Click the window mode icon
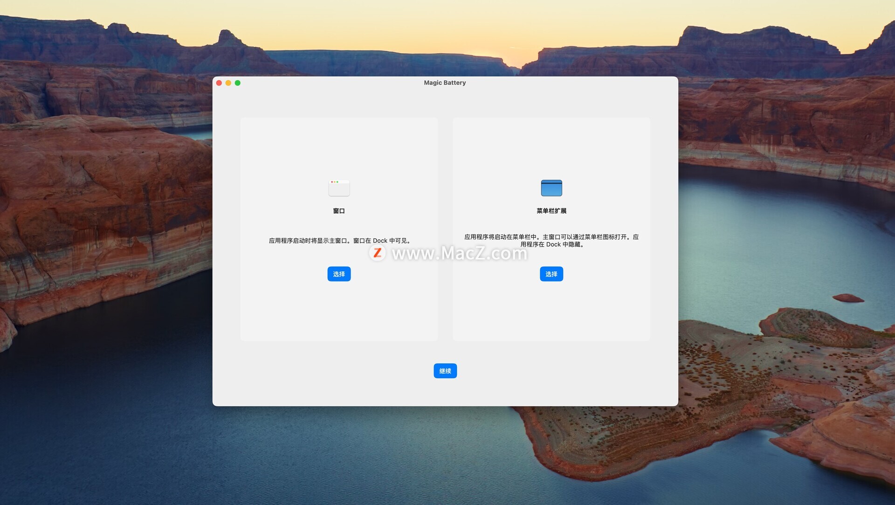 (339, 188)
